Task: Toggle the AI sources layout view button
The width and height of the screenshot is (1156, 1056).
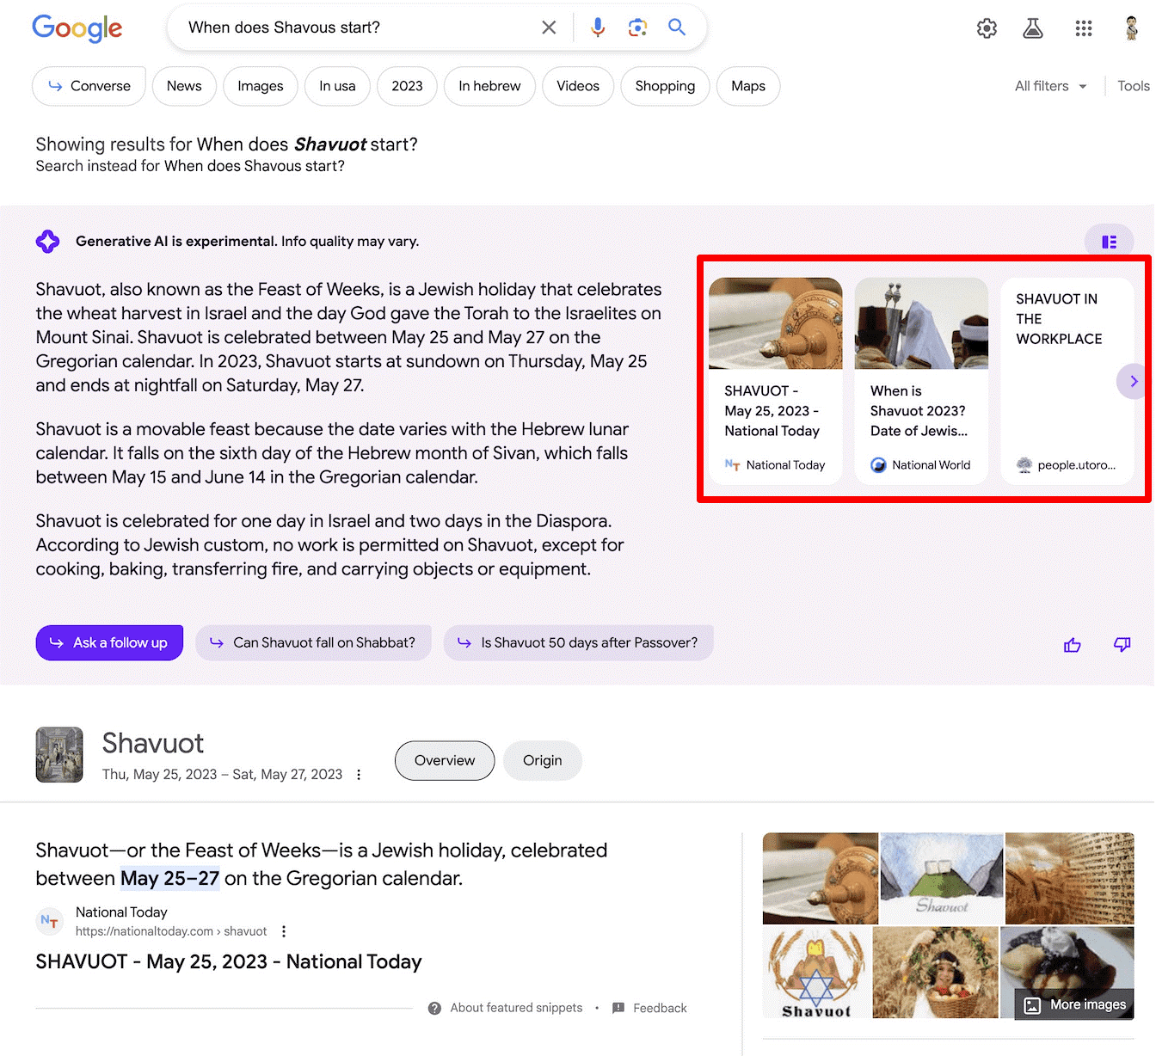Action: pyautogui.click(x=1109, y=243)
